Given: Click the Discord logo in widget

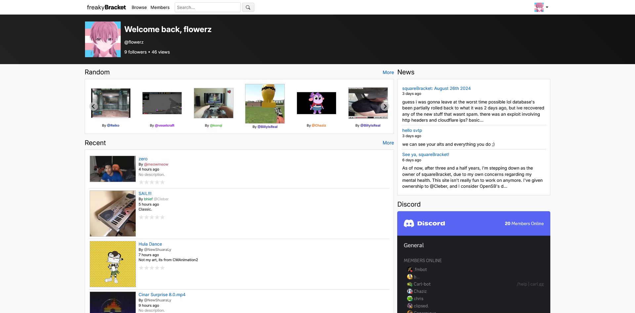Looking at the screenshot, I should (424, 223).
